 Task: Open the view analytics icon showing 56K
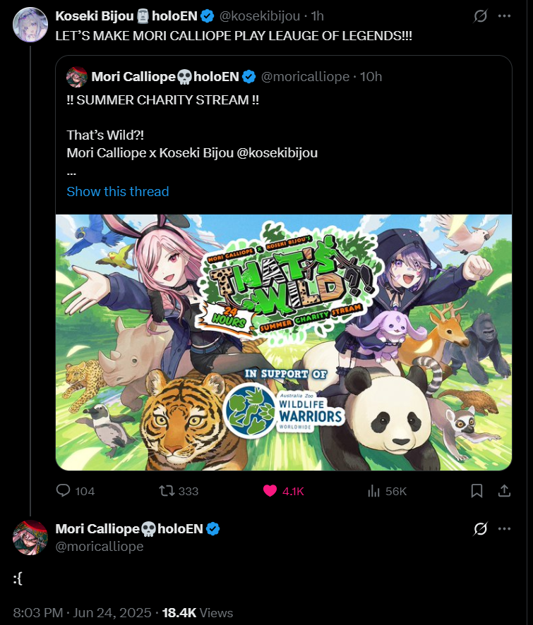click(374, 491)
